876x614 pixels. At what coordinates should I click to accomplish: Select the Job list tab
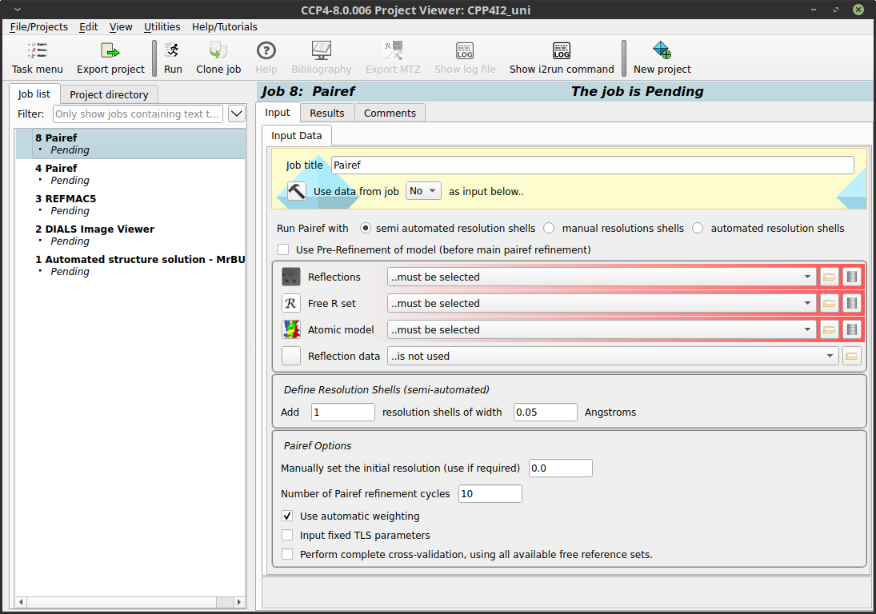34,94
